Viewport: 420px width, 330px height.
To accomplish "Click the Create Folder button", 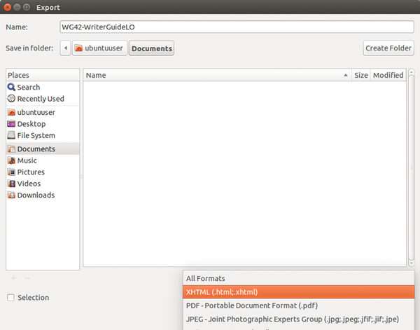I will (x=387, y=48).
